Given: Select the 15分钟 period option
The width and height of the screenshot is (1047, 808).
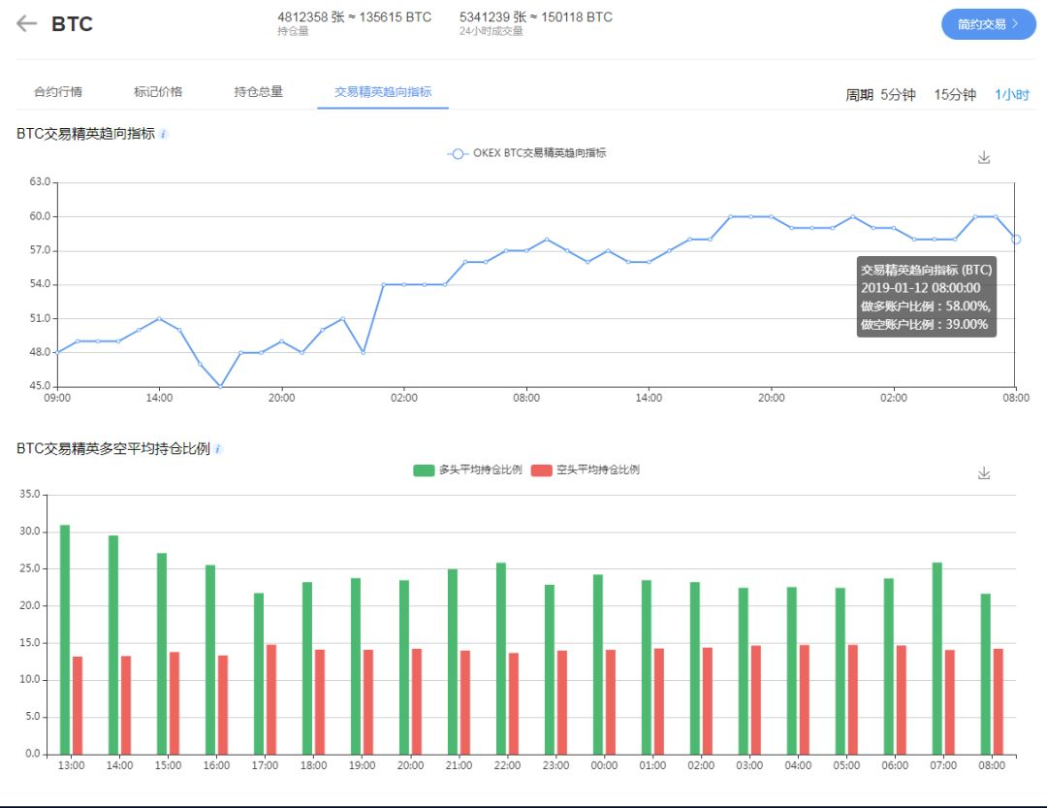Looking at the screenshot, I should pos(955,95).
